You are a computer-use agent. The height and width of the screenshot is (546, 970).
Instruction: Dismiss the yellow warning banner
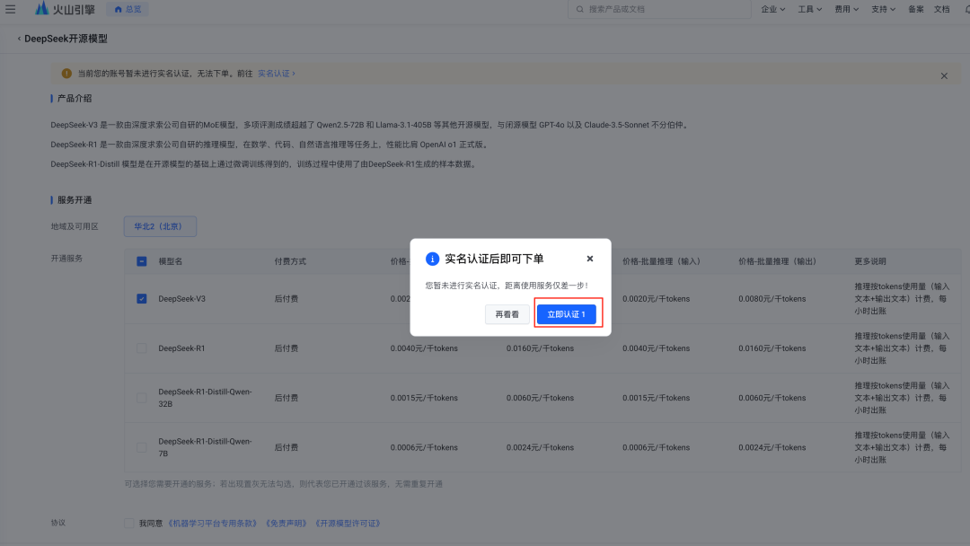944,76
